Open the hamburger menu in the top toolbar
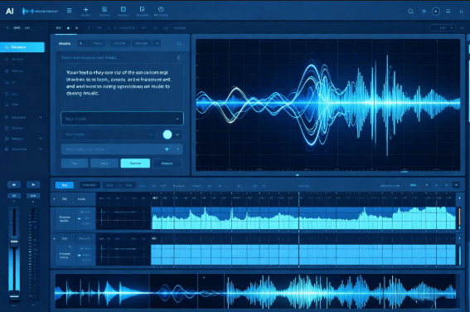Image resolution: width=470 pixels, height=312 pixels. [70, 11]
